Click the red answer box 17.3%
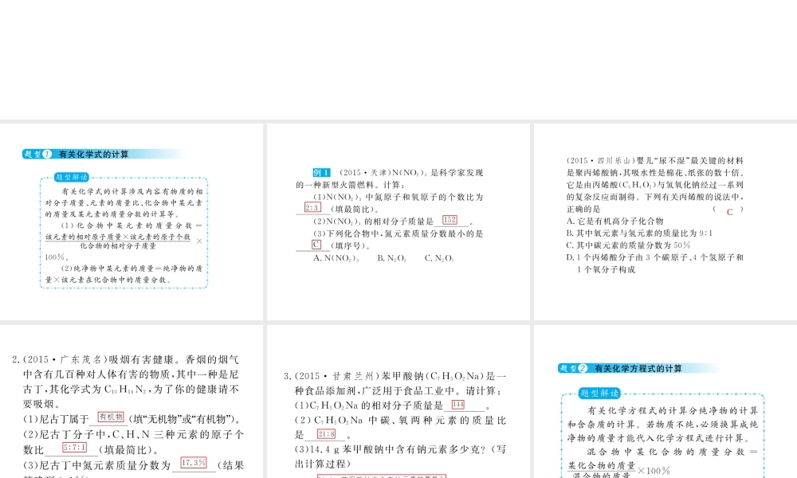Viewport: 797px width, 478px height. pos(194,463)
